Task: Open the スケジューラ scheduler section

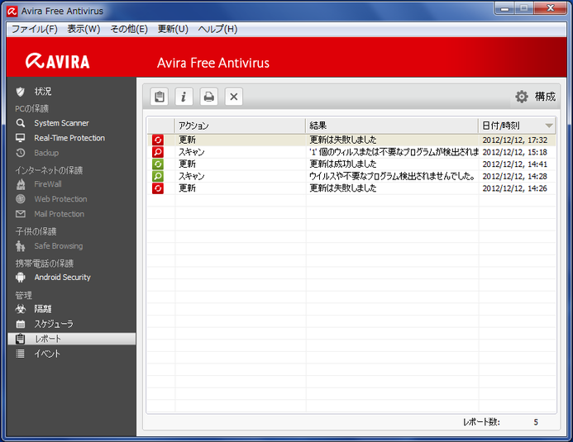Action: 54,324
